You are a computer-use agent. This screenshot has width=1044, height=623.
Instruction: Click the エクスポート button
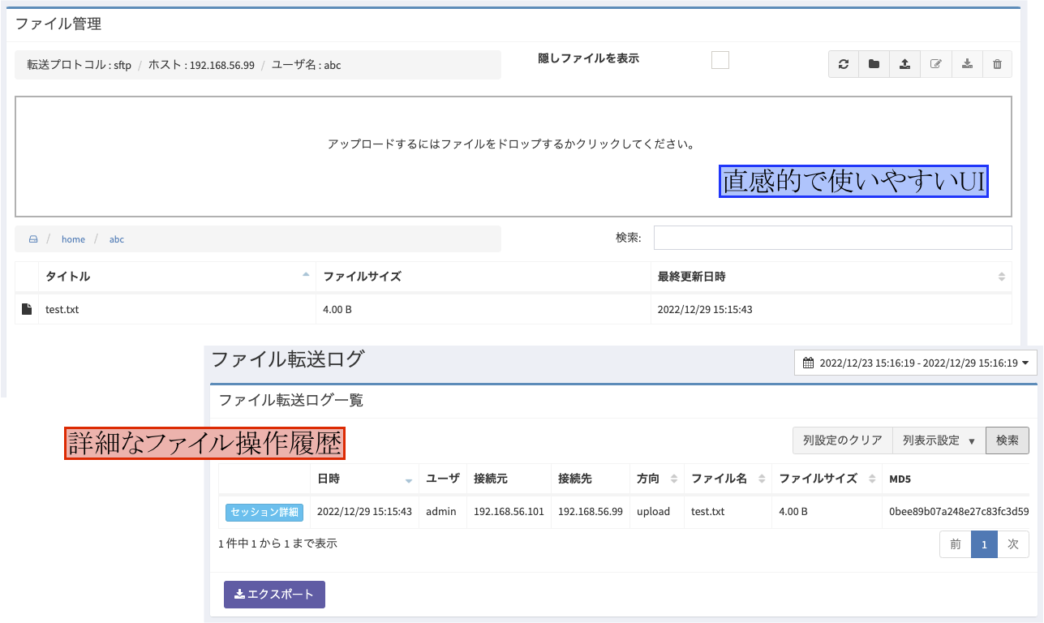274,595
